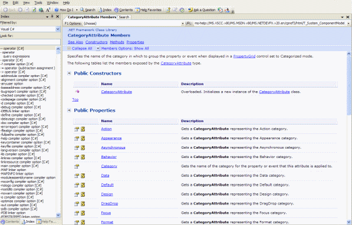
Task: Click the Stop loading icon
Action: pyautogui.click(x=27, y=10)
